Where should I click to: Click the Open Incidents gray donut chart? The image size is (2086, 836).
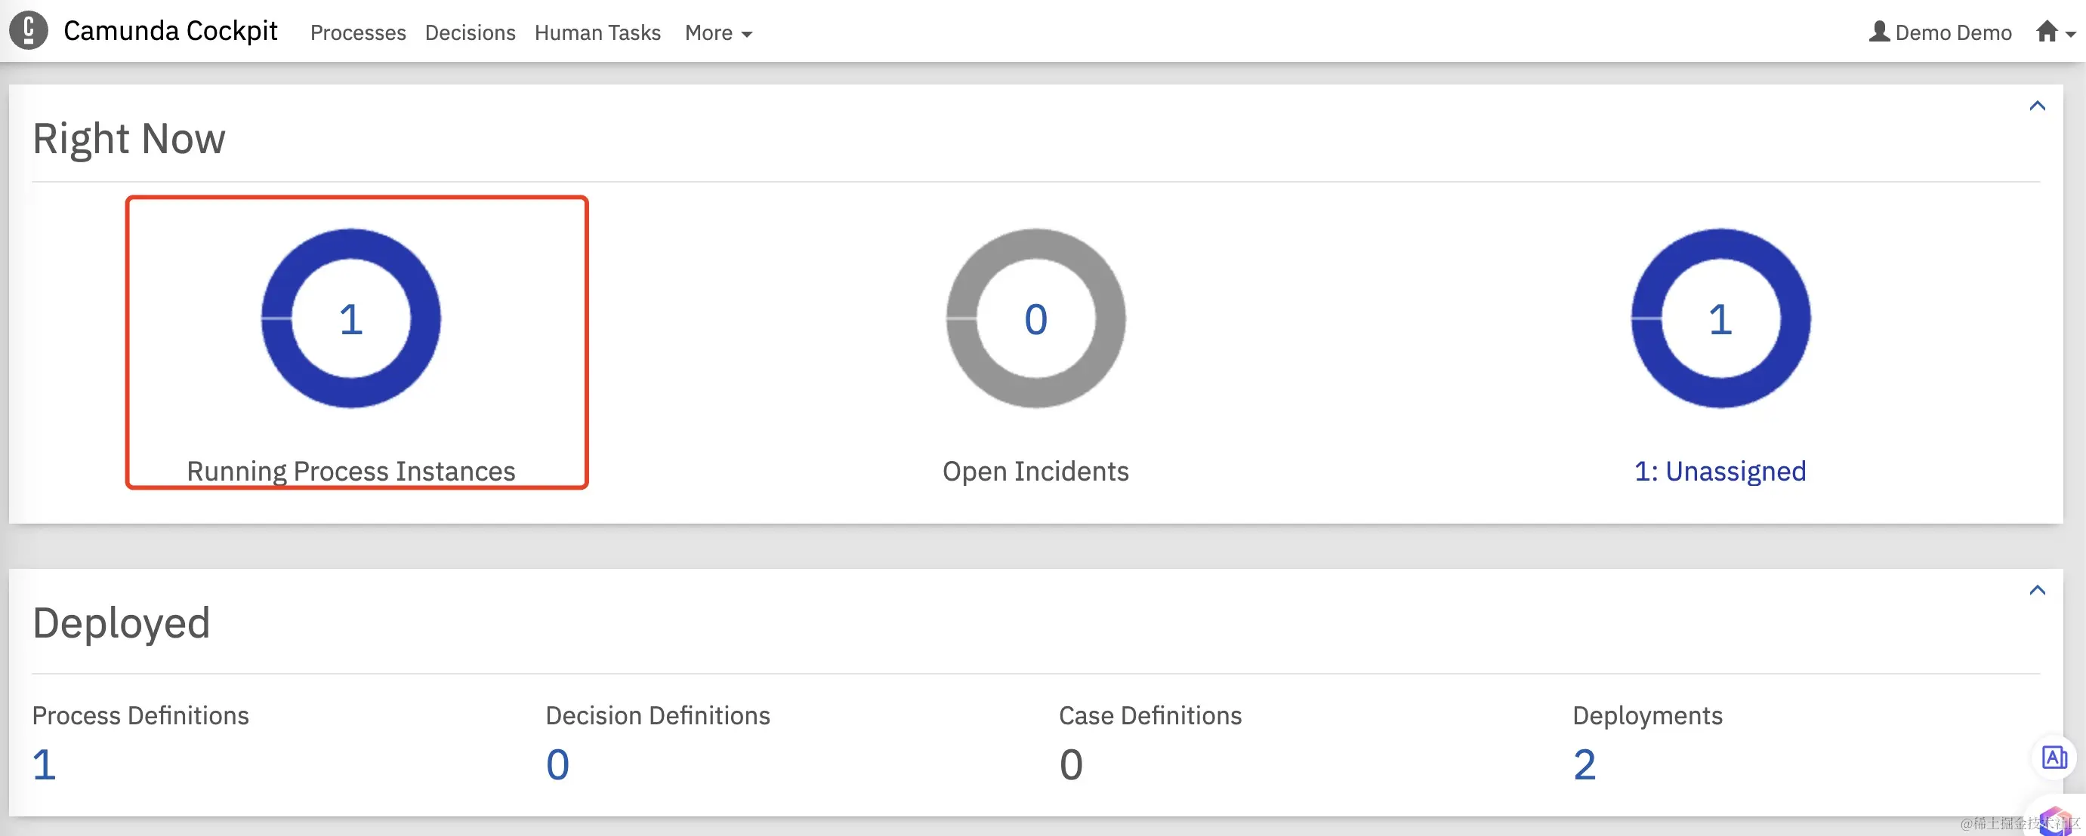coord(1035,318)
